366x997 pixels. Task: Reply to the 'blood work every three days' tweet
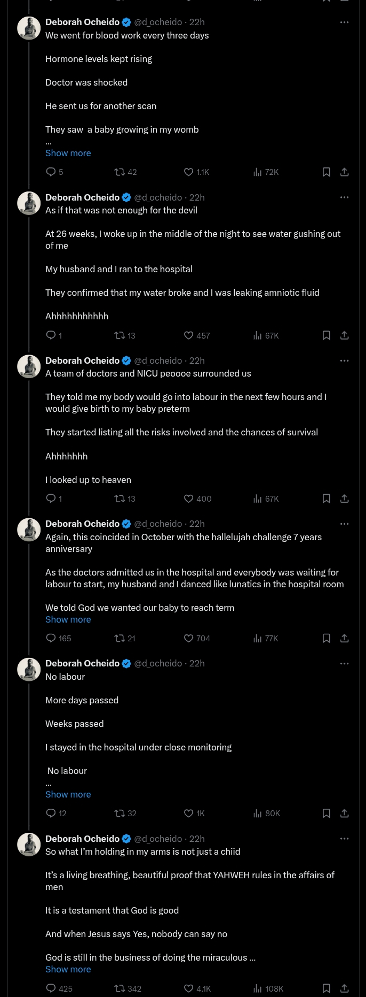click(51, 172)
